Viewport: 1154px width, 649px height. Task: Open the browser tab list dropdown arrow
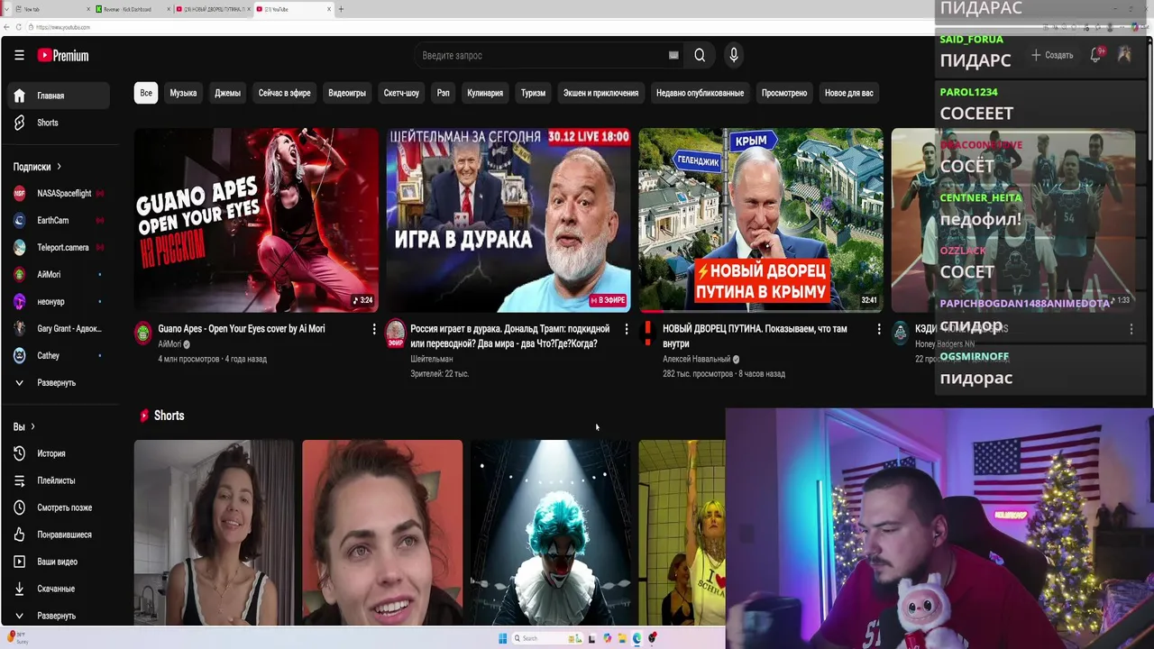coord(6,9)
